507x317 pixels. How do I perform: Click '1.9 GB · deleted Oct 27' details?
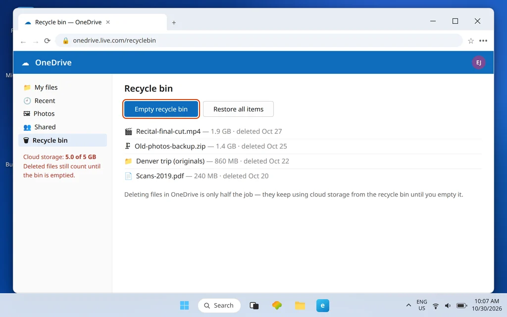pos(247,131)
